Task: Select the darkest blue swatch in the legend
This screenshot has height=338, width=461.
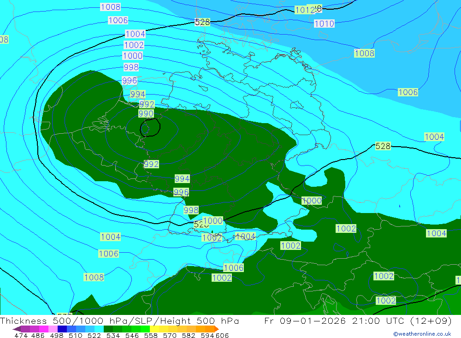Action: pos(62,329)
